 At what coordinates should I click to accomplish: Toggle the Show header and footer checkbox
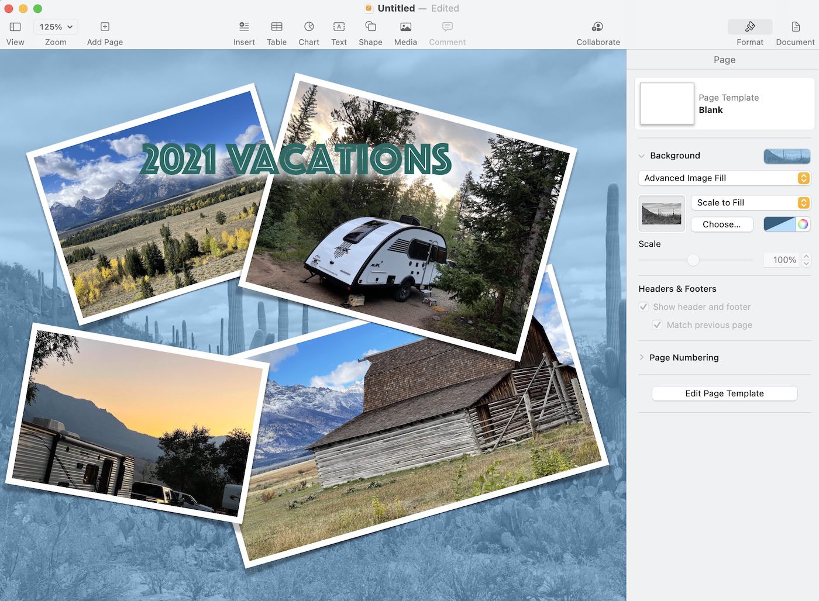tap(643, 307)
